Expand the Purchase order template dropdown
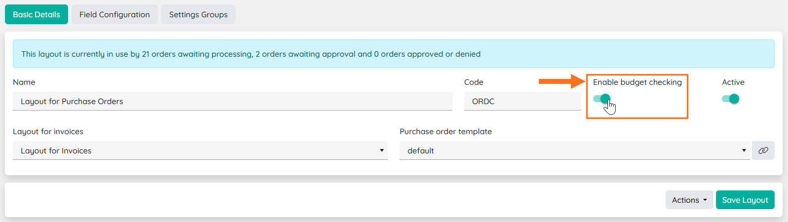Image resolution: width=788 pixels, height=222 pixels. pos(575,150)
